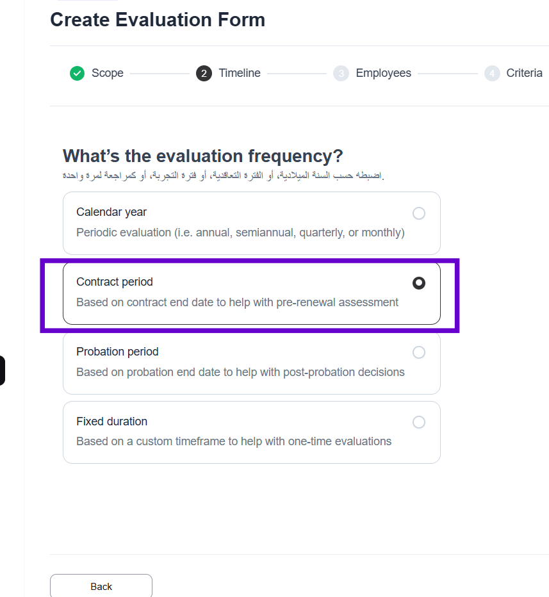Click the Create Evaluation Form page title
This screenshot has width=549, height=597.
coord(158,20)
